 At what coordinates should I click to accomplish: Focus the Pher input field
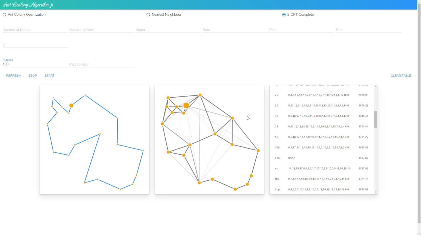302,30
